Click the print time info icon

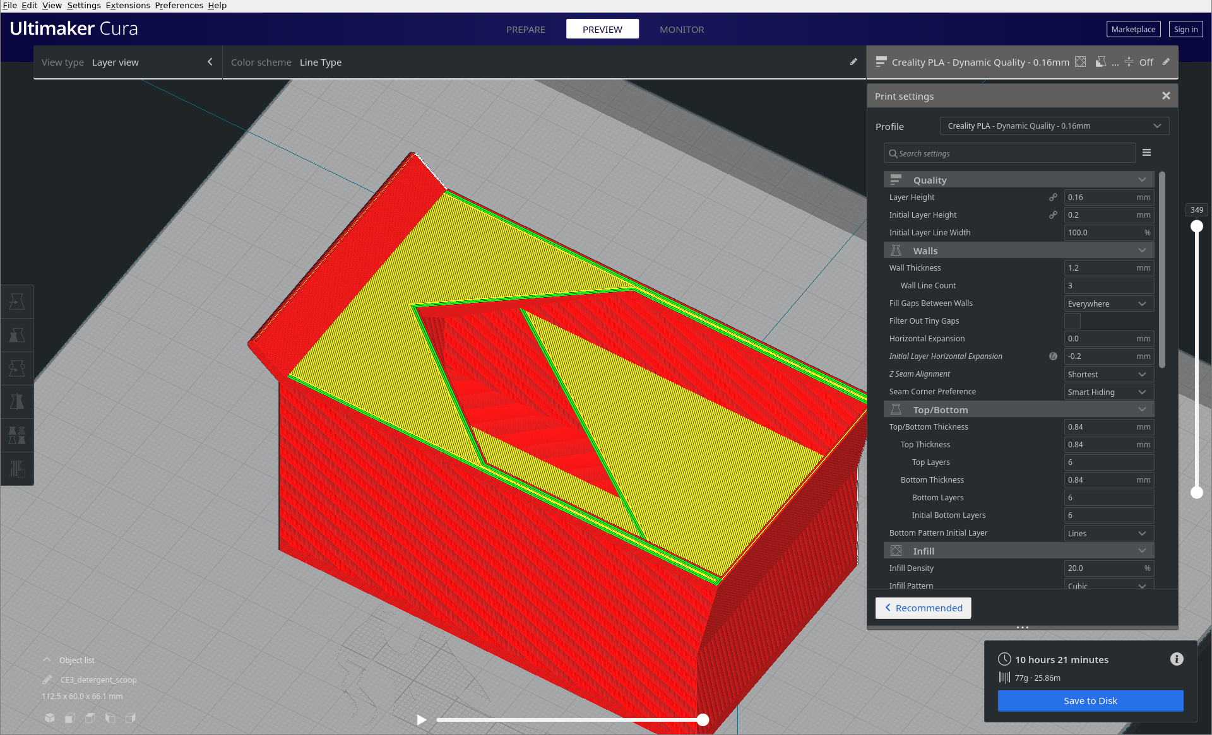tap(1176, 659)
